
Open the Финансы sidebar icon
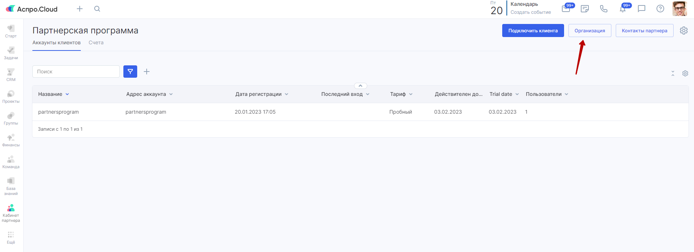[11, 140]
